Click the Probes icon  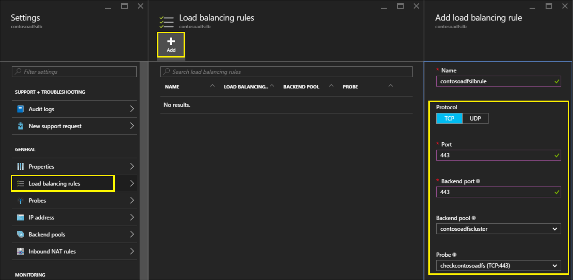20,200
